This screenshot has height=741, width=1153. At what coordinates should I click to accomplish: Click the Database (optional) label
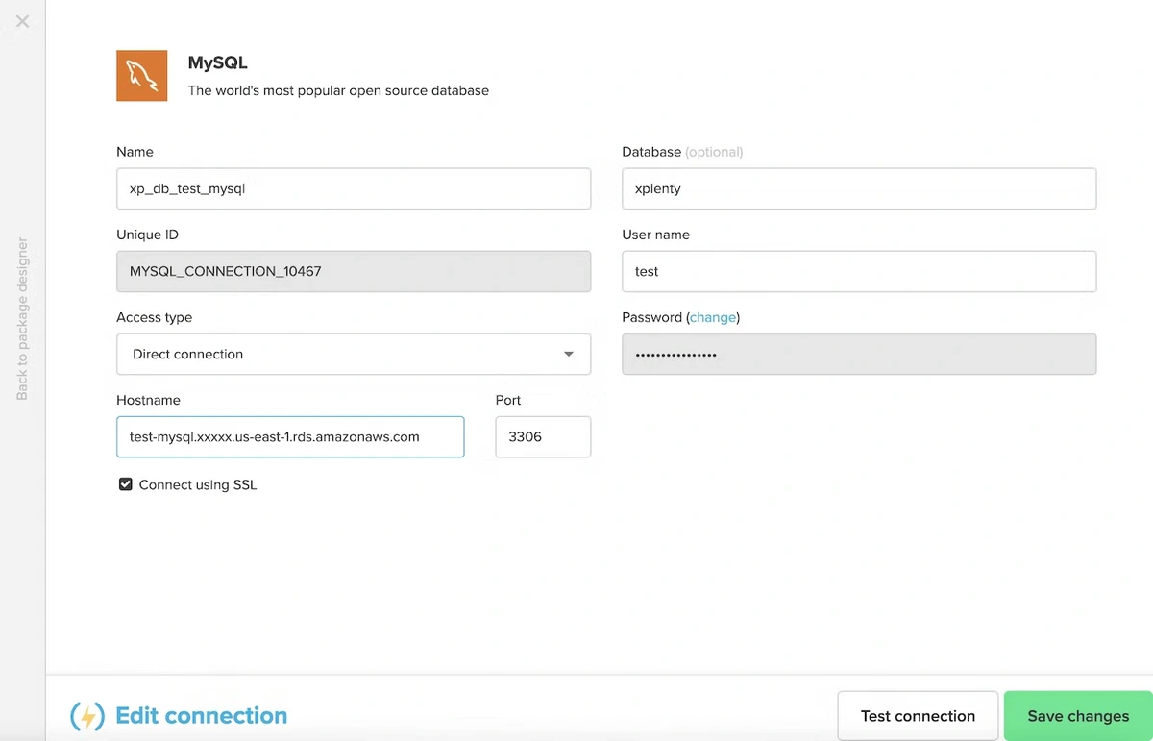click(x=682, y=152)
